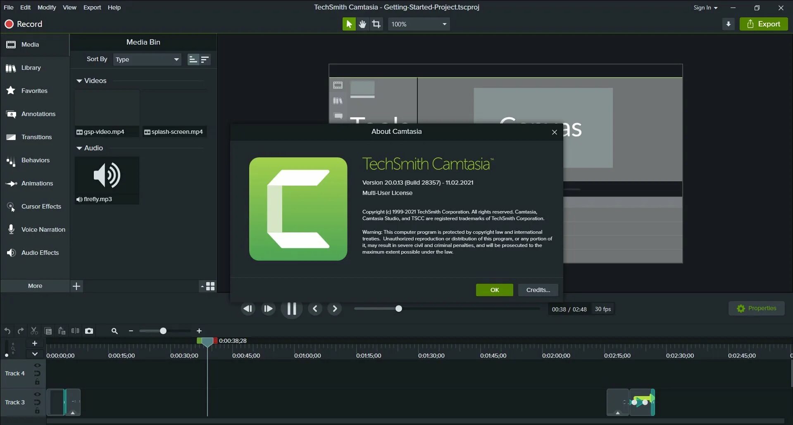Collapse the Videos section
The width and height of the screenshot is (793, 425).
pyautogui.click(x=79, y=81)
